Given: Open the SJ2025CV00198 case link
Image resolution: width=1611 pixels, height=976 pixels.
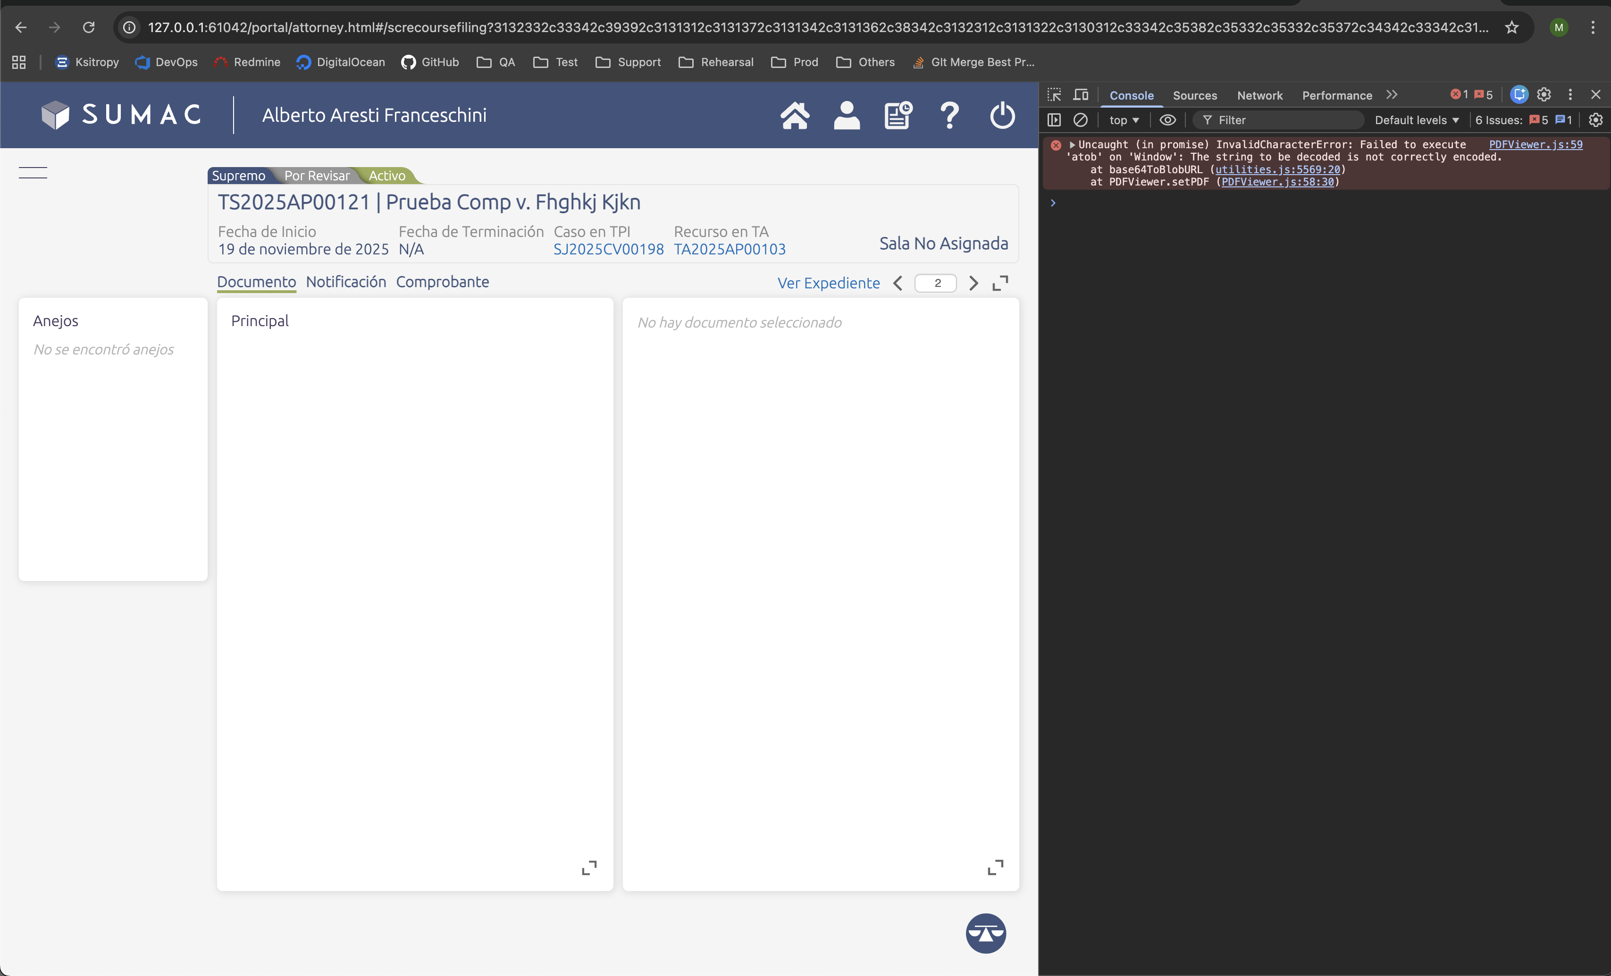Looking at the screenshot, I should [x=608, y=249].
